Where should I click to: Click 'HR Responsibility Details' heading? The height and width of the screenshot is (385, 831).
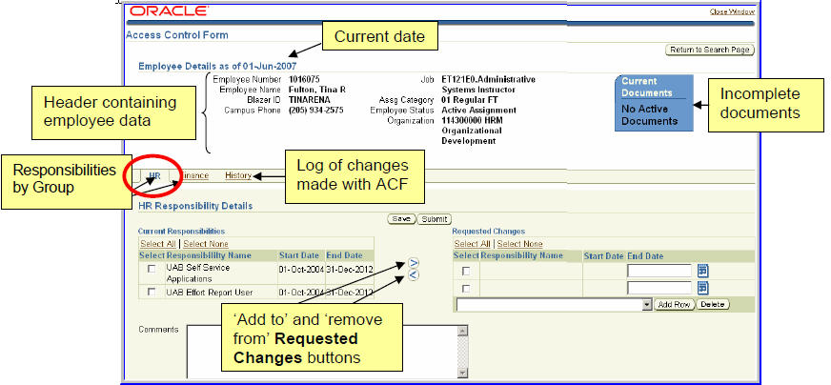(195, 206)
